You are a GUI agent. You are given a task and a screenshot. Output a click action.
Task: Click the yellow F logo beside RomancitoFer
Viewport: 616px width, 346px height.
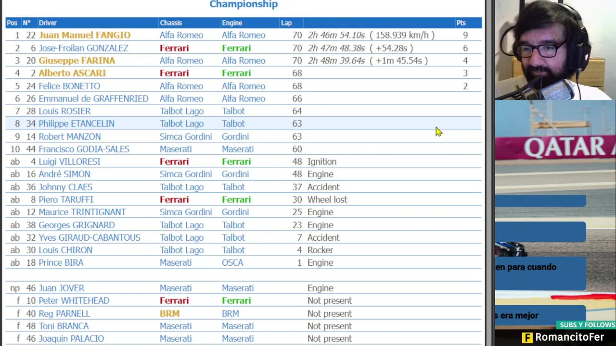pyautogui.click(x=527, y=337)
